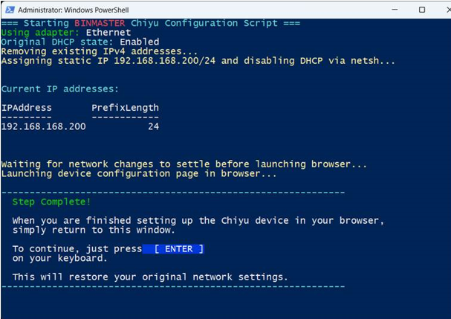Click the 'Removing existing IPv4 addresses' line
The width and height of the screenshot is (451, 319).
click(100, 51)
